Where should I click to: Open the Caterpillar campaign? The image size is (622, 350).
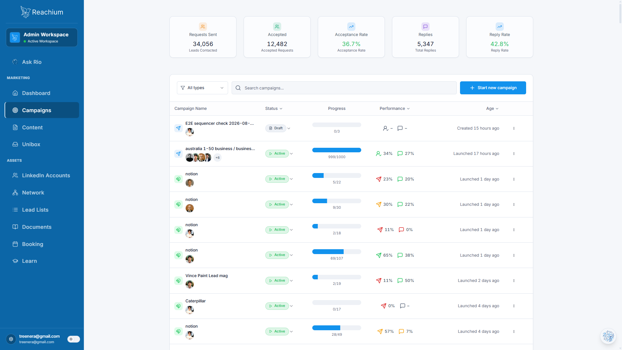195,301
